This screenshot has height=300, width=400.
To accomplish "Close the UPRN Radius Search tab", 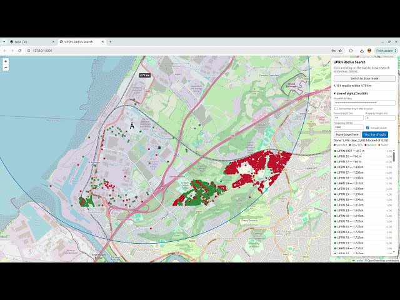I will 102,42.
